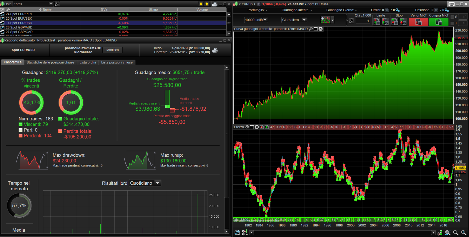Enable the T checkbox in order panel
Image resolution: width=469 pixels, height=237 pixels.
pos(452,23)
